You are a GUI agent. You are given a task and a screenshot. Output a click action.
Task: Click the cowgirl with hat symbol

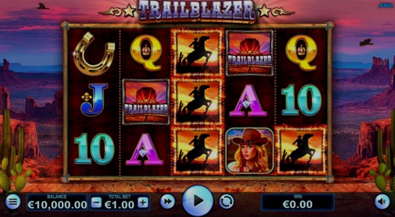[249, 150]
